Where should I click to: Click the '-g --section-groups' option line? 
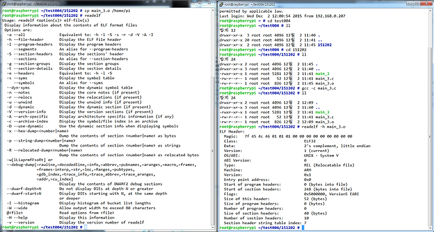pyautogui.click(x=63, y=63)
